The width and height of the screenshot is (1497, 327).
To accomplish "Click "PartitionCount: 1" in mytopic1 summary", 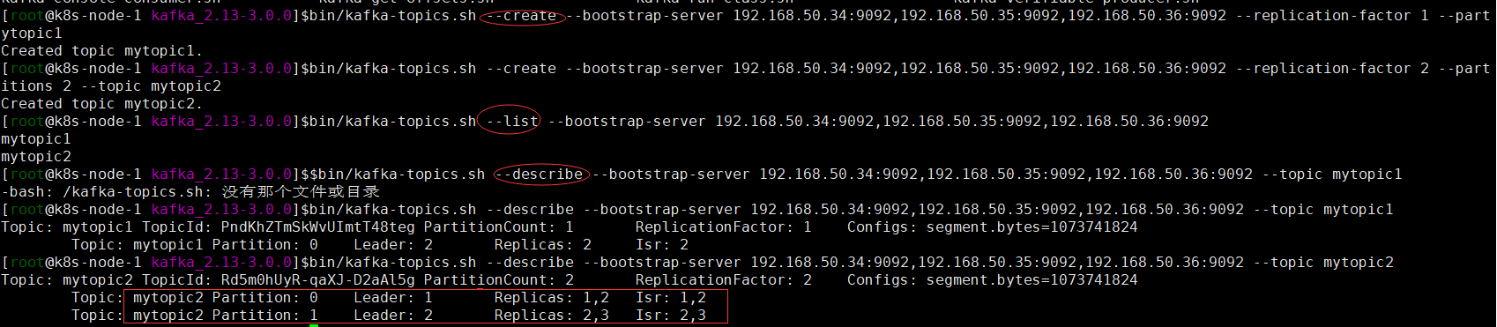I will coord(499,227).
